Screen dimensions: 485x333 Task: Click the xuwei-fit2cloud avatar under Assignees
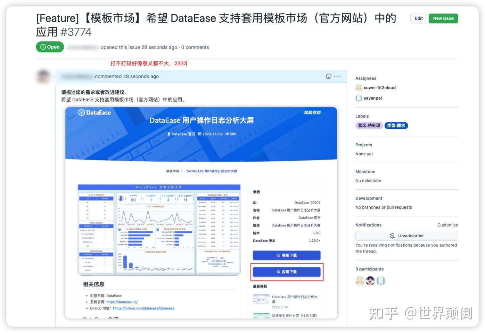point(359,88)
